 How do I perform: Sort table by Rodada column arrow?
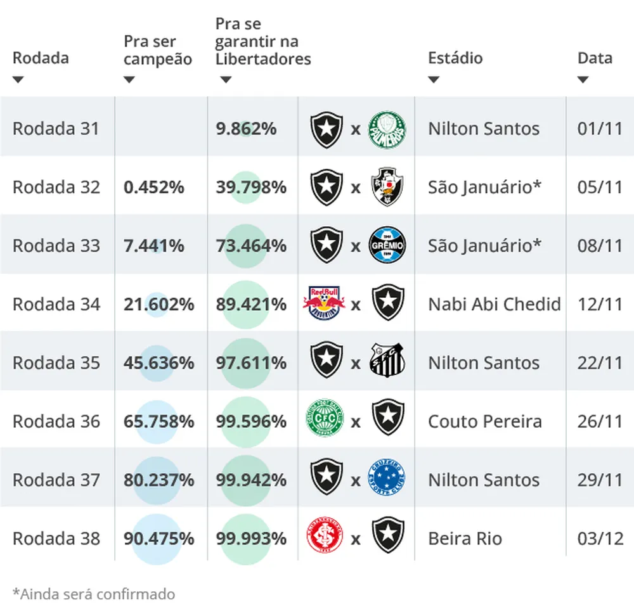(x=18, y=80)
